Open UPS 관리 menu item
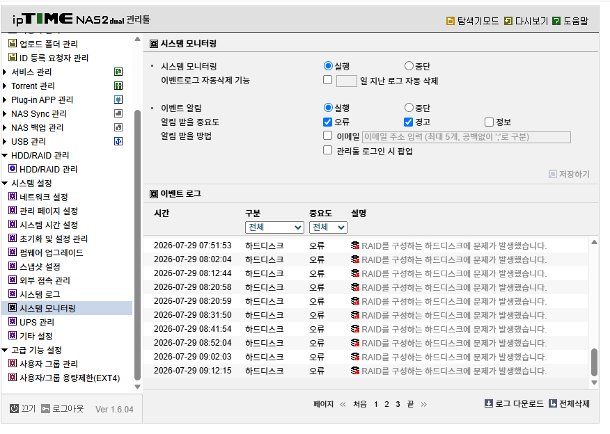 [x=37, y=322]
